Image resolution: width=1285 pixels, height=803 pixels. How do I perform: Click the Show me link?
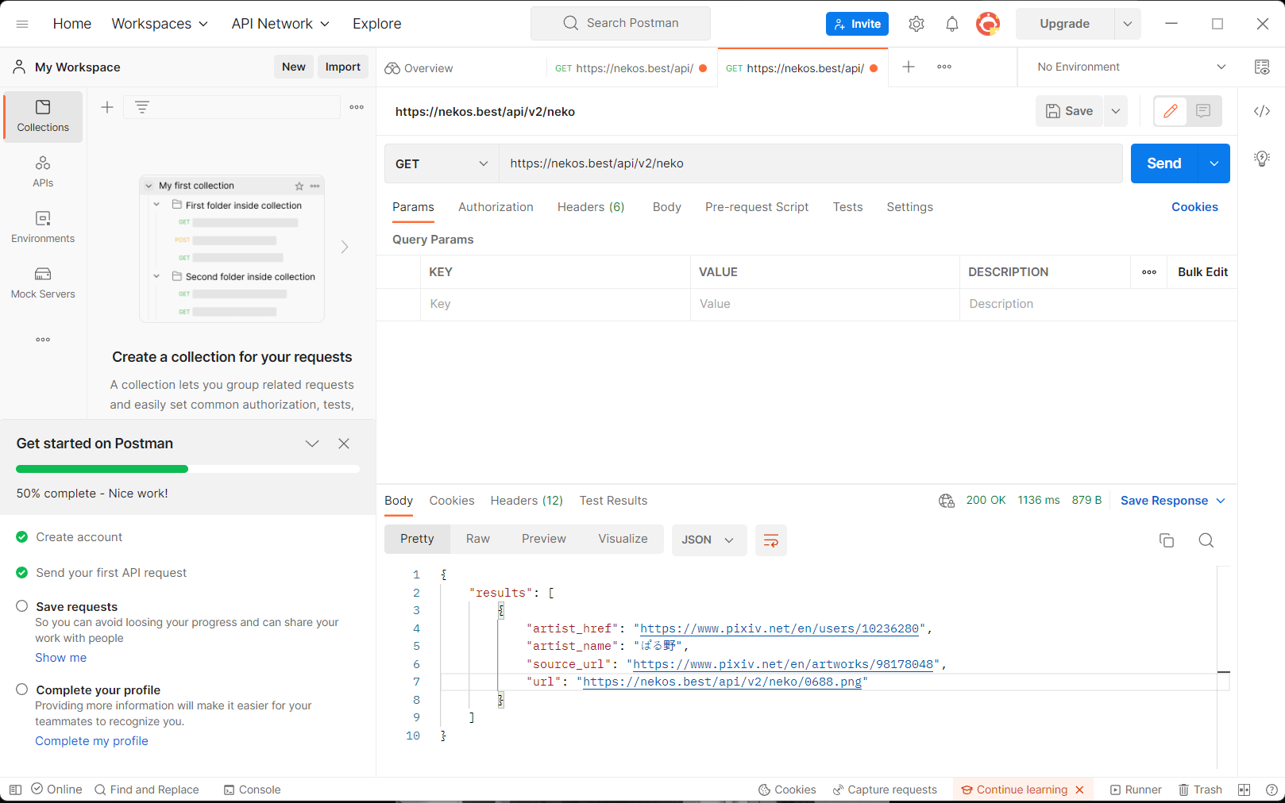click(60, 657)
